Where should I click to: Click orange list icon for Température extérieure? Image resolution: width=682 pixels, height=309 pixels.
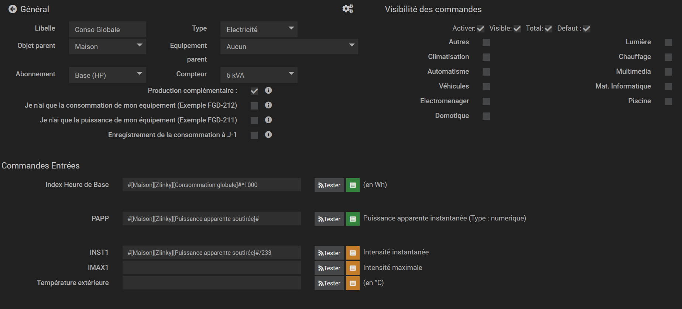coord(353,283)
